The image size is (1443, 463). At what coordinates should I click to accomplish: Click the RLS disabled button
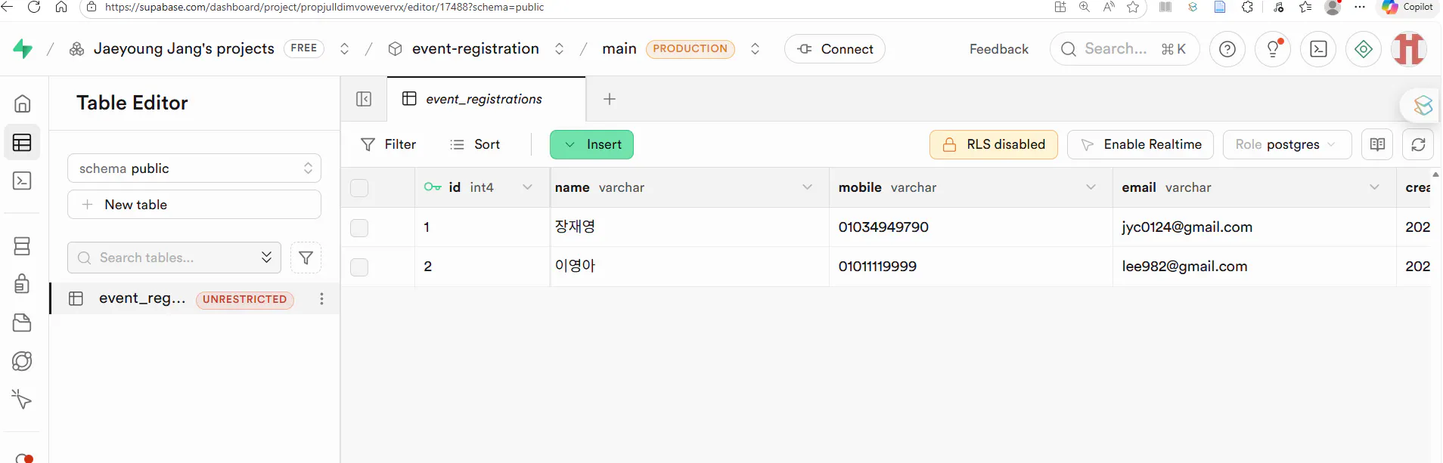coord(993,144)
